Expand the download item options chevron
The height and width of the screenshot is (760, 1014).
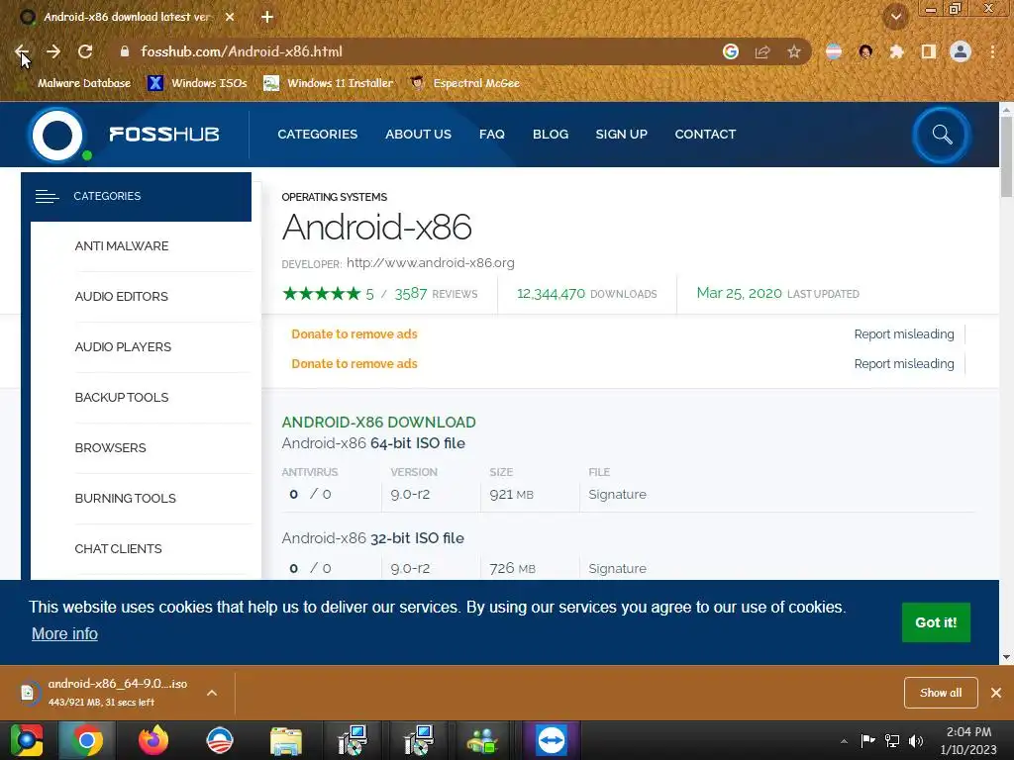click(212, 693)
